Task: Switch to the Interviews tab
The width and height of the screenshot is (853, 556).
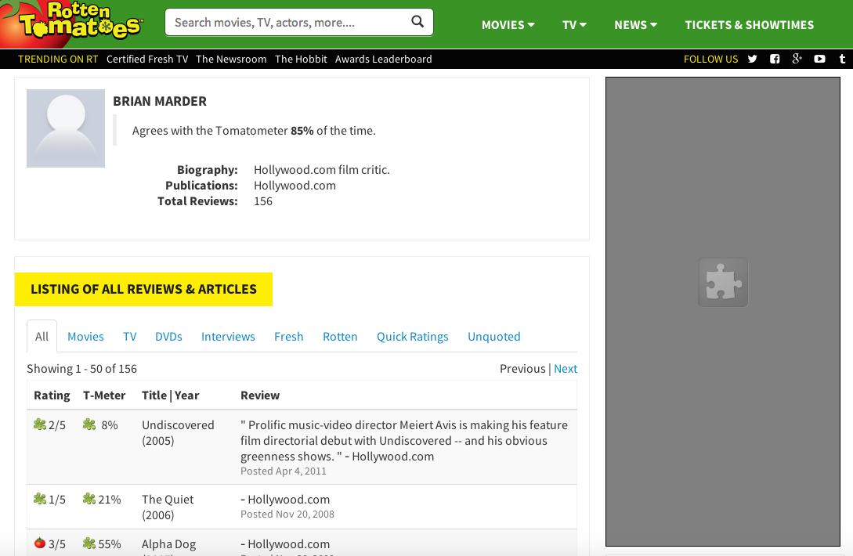Action: [228, 337]
